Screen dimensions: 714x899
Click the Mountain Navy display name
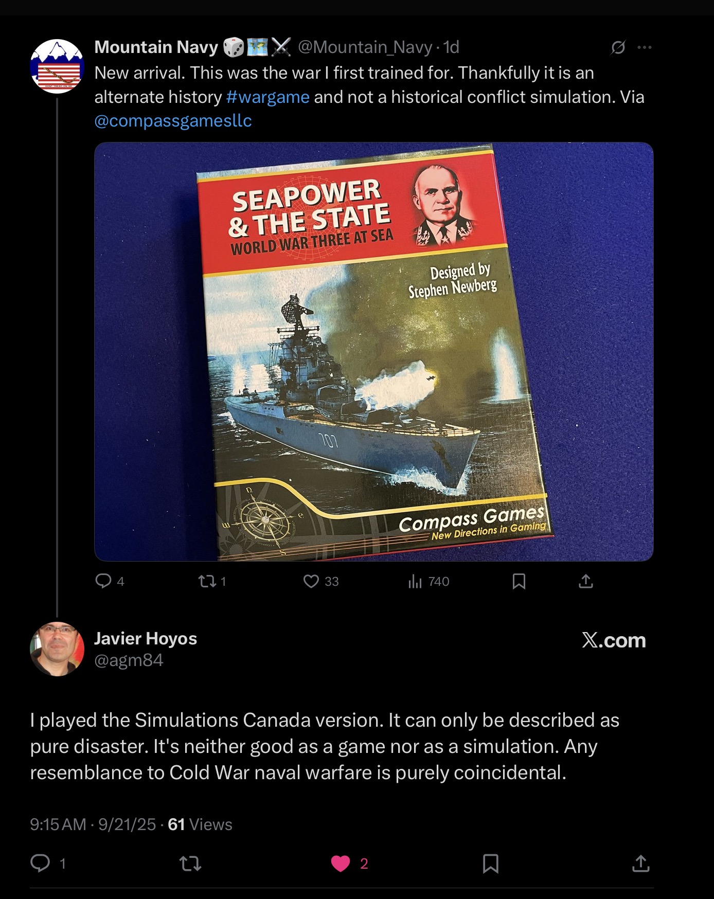[x=156, y=47]
